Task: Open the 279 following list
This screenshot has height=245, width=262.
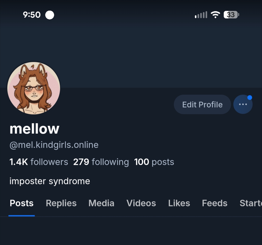Action: (x=101, y=162)
